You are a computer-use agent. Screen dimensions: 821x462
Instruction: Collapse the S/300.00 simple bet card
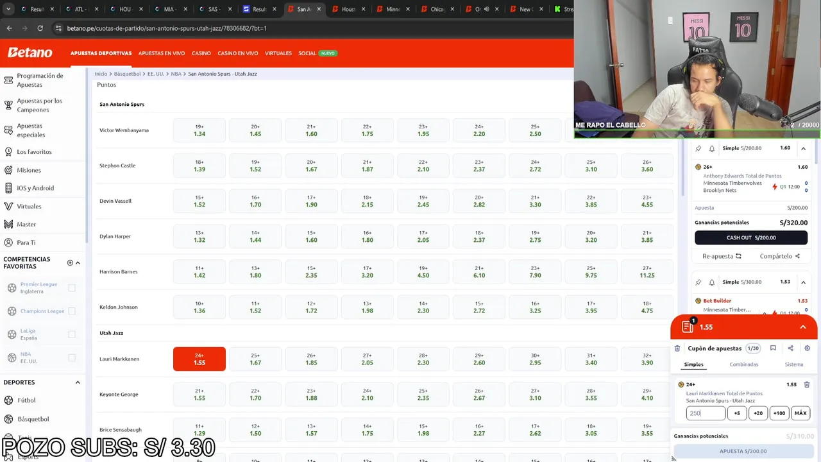coord(803,282)
